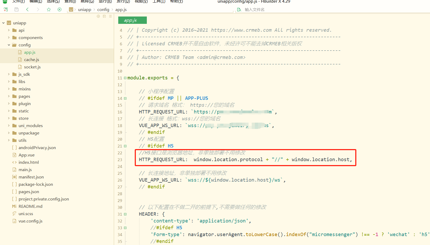Click the uniapp project root icon
The height and width of the screenshot is (245, 430).
(x=9, y=23)
